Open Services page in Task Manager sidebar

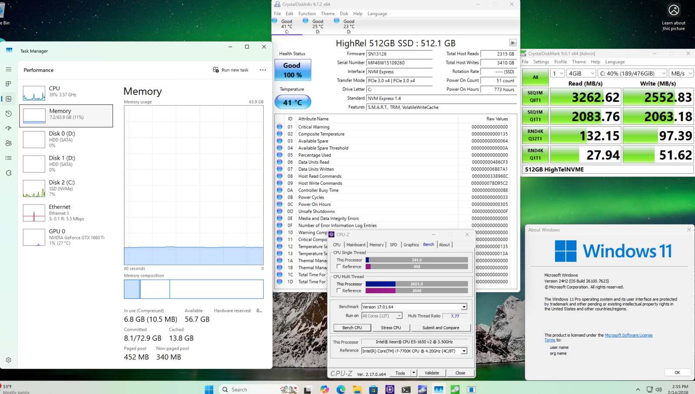pos(8,173)
